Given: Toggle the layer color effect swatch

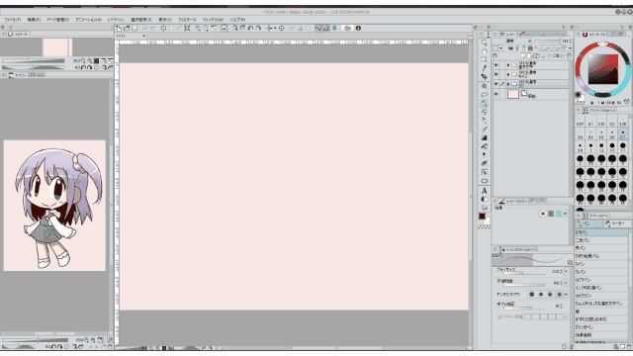Looking at the screenshot, I should point(559,214).
